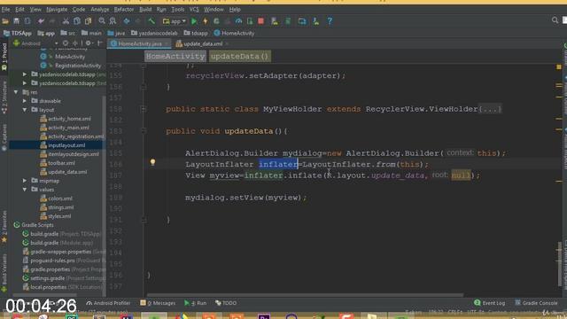
Task: Toggle the 1: Project tool window
Action: 4,57
